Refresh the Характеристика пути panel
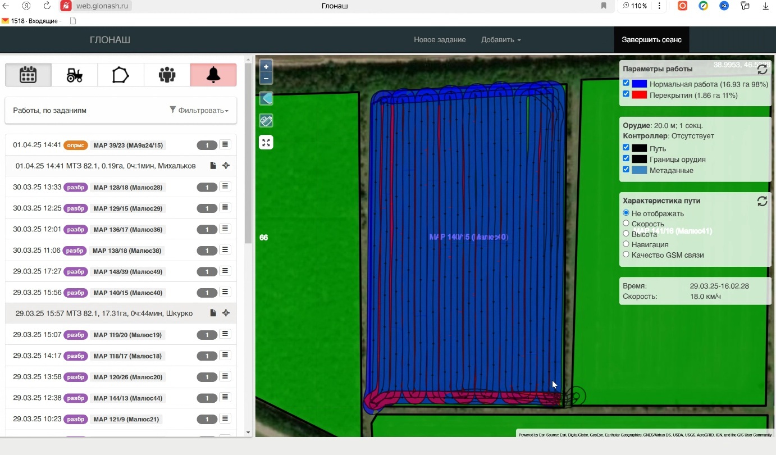The width and height of the screenshot is (776, 455). tap(762, 201)
